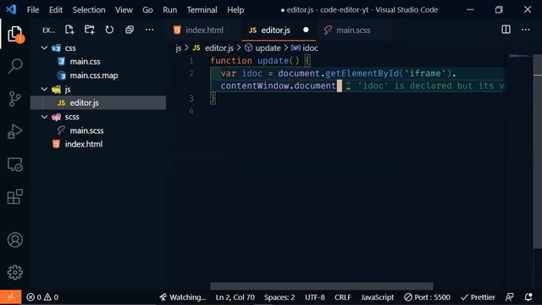Click the idoc breadcrumb
The height and width of the screenshot is (305, 542).
pyautogui.click(x=310, y=48)
